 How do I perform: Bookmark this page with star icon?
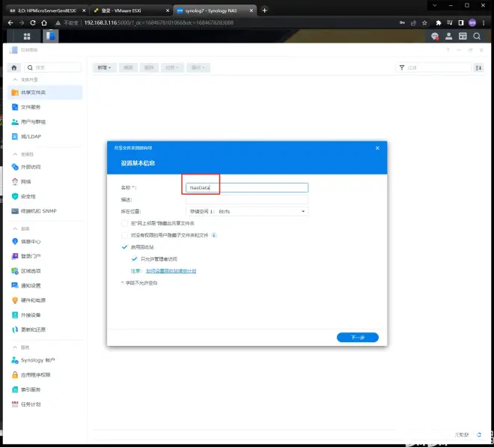point(424,22)
